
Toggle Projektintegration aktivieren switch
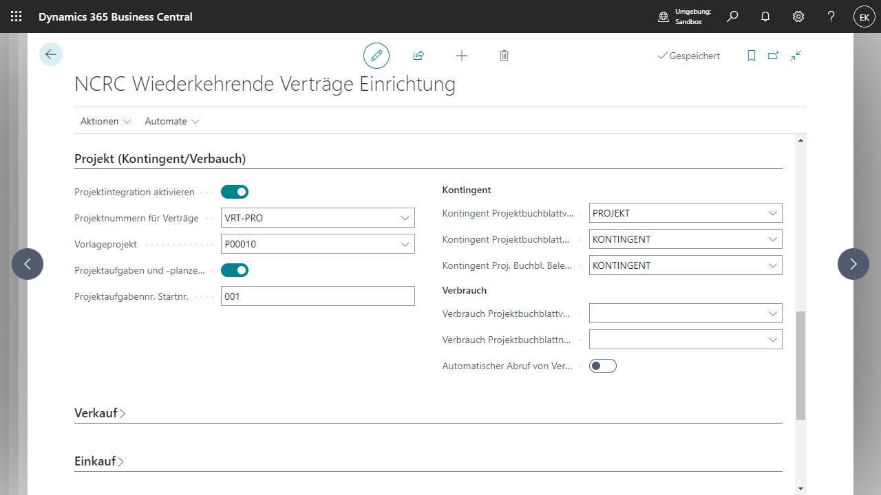235,192
